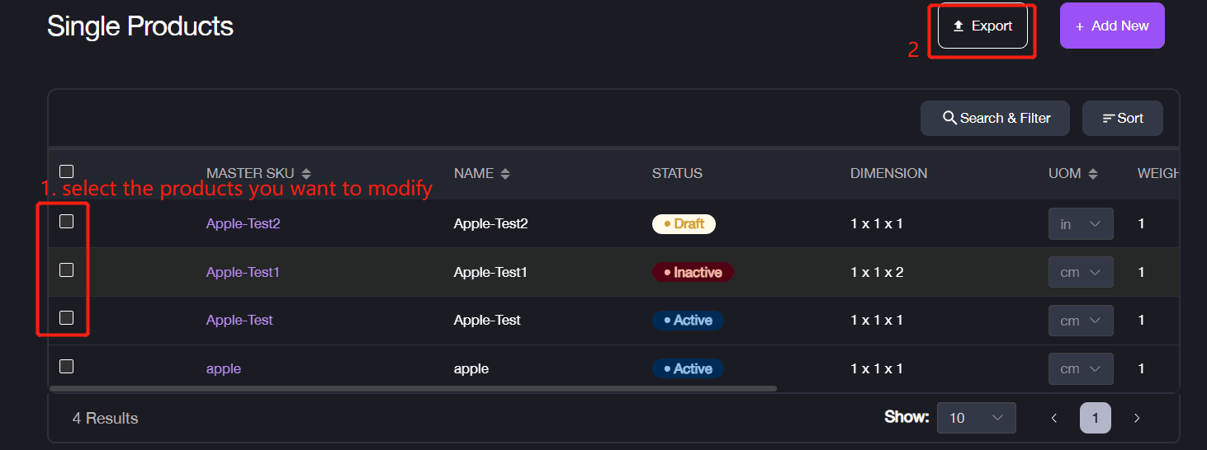The height and width of the screenshot is (450, 1207).
Task: Open the Show rows-per-page dropdown
Action: click(976, 418)
